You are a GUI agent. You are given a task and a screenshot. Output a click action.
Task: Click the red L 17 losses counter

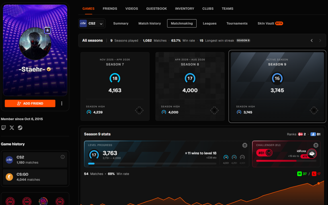(316, 174)
